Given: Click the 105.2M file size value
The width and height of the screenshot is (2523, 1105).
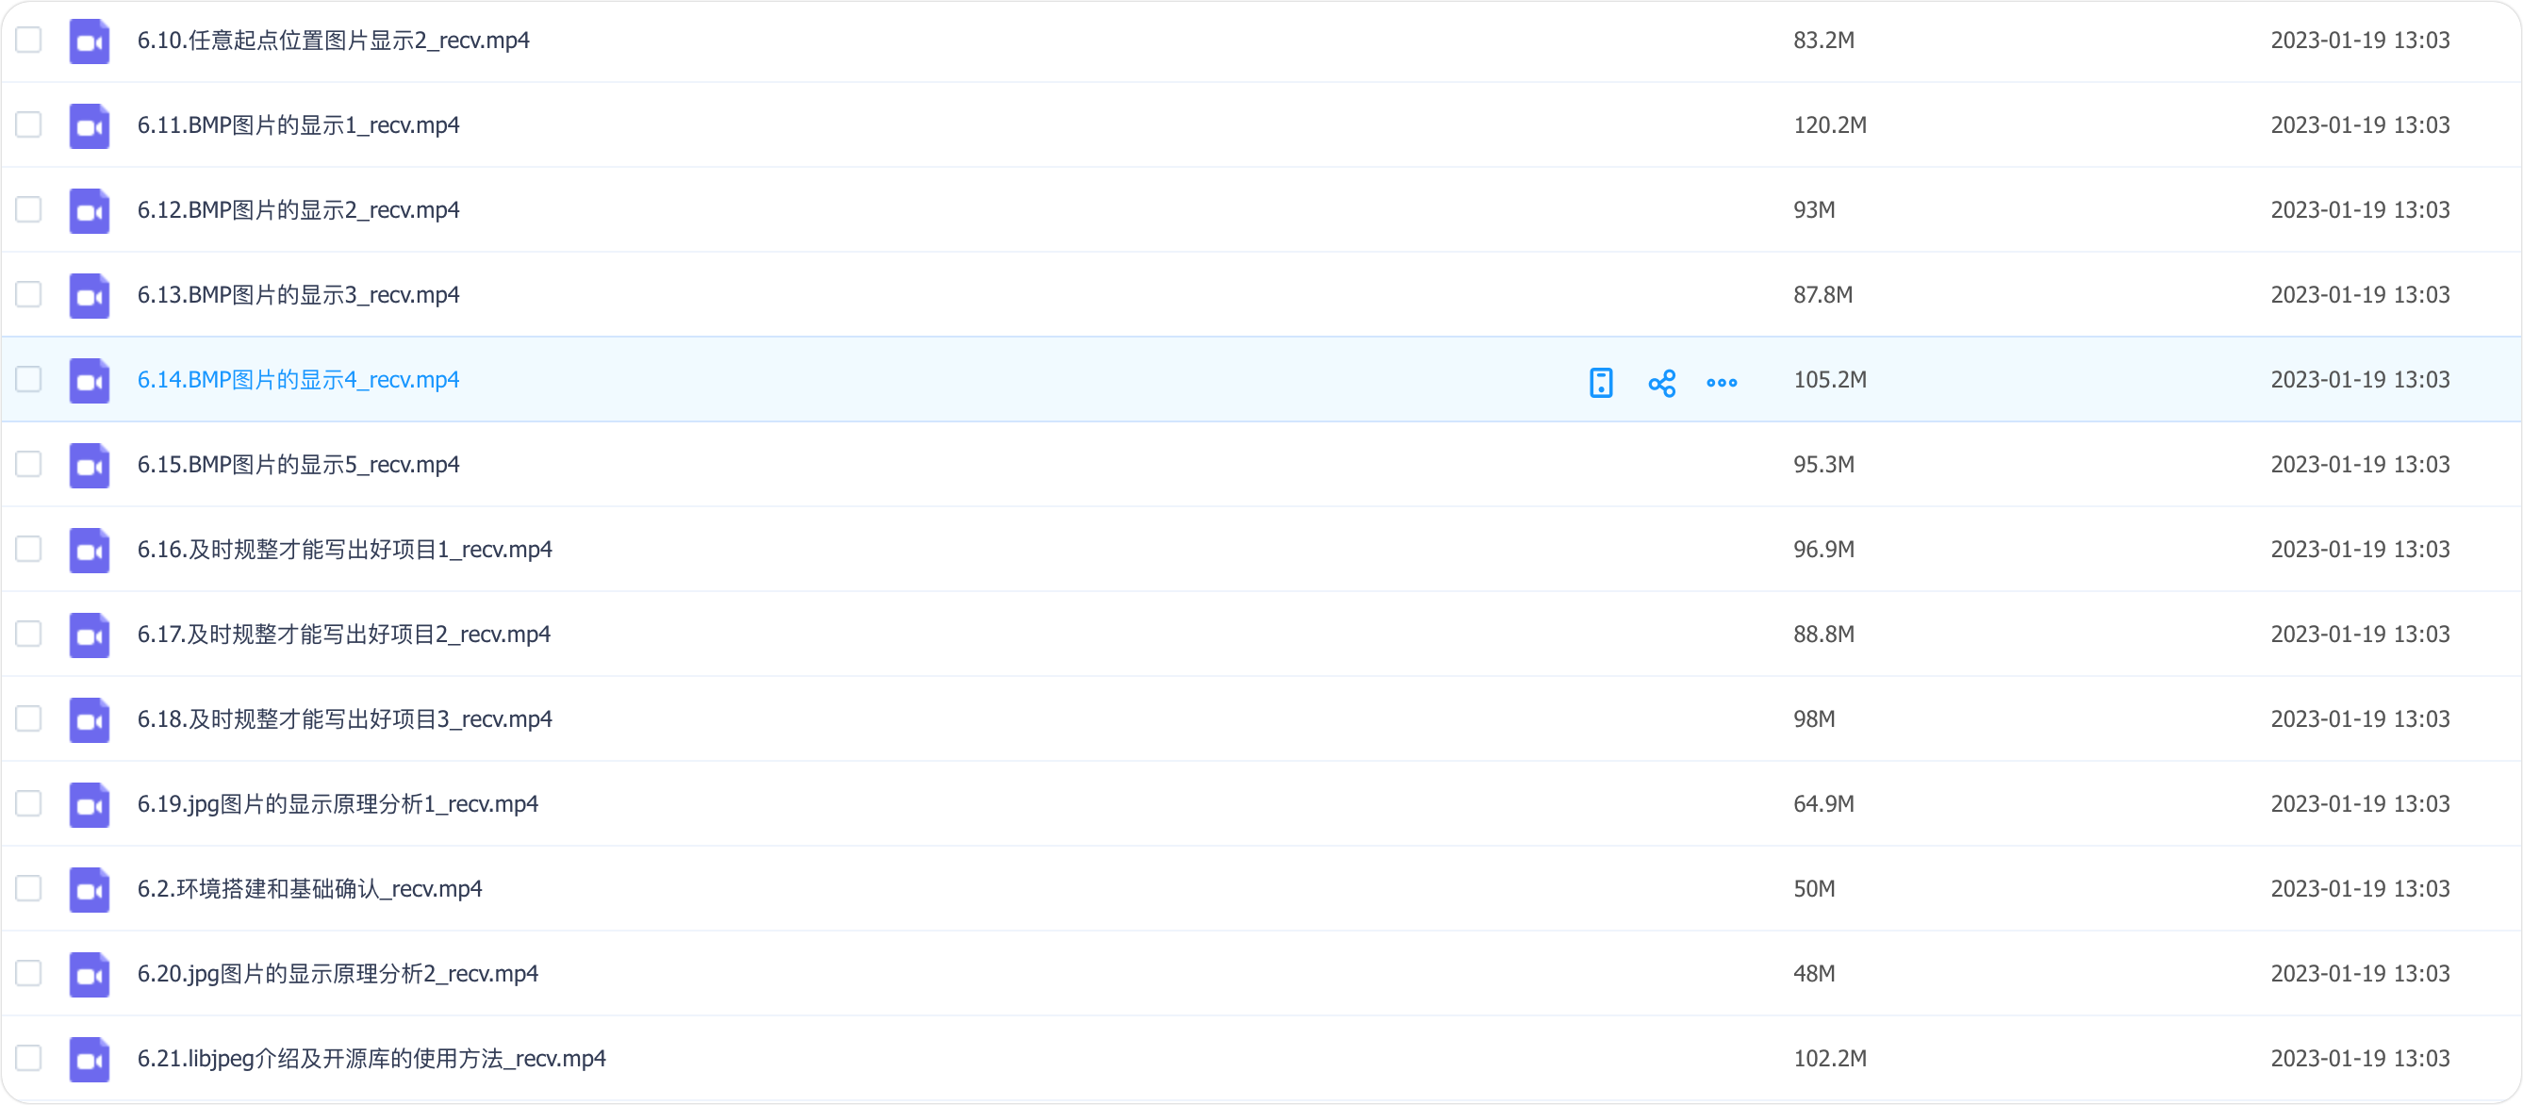Looking at the screenshot, I should point(1830,379).
